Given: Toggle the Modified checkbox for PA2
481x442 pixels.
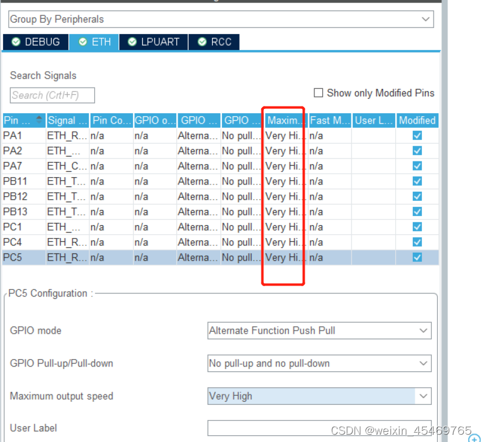Looking at the screenshot, I should click(417, 151).
